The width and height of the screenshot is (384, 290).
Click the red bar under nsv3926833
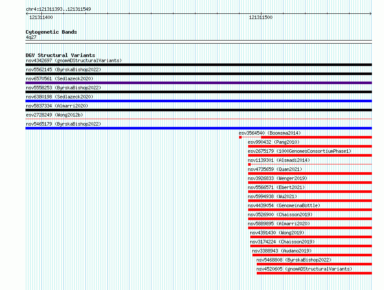point(310,183)
